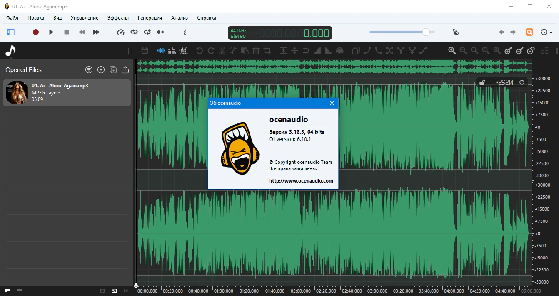
Task: Open the ocenaudio.com website link
Action: tap(301, 181)
